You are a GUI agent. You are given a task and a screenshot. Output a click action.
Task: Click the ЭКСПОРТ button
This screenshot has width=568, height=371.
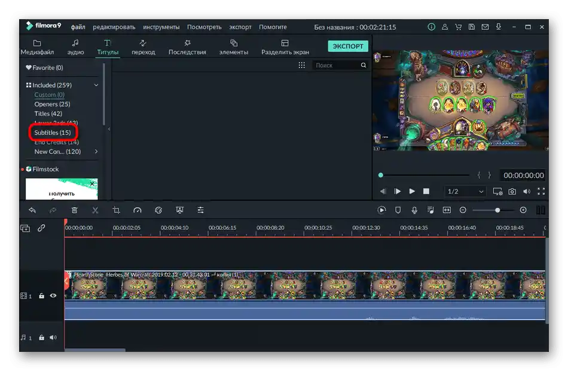click(x=347, y=47)
